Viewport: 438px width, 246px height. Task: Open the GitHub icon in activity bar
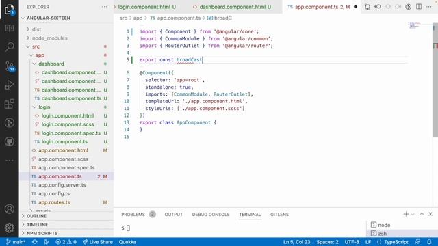[x=10, y=141]
